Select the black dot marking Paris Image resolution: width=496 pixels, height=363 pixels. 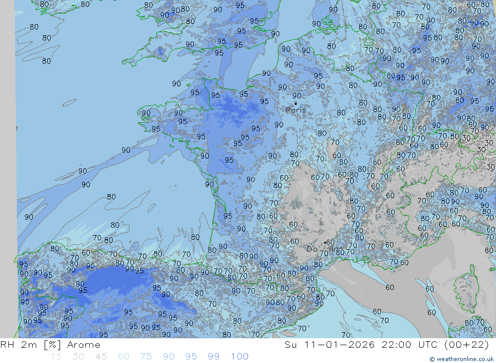296,104
